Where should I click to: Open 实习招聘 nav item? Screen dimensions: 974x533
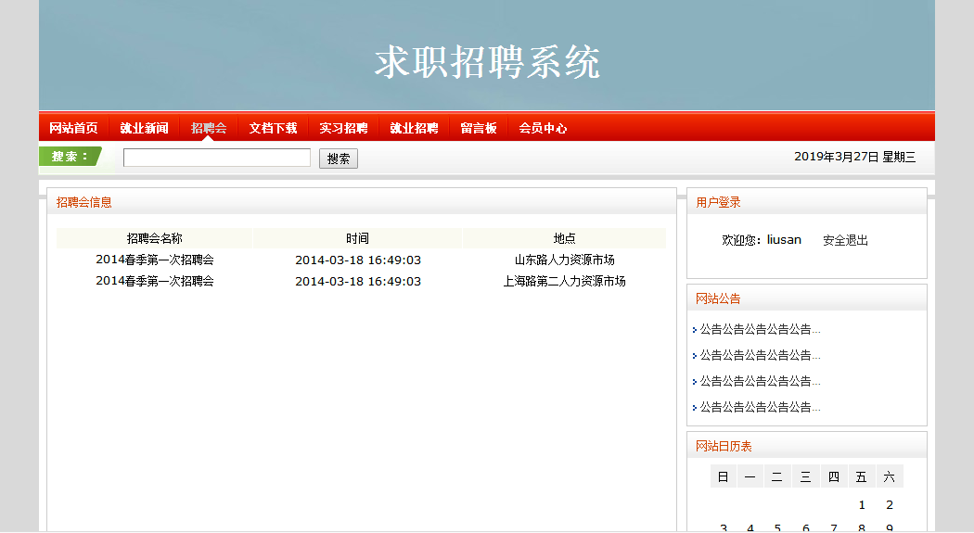pos(343,128)
